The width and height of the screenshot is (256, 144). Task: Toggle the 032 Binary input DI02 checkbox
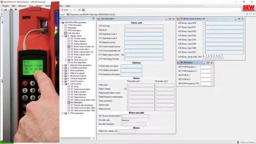[x=204, y=32]
